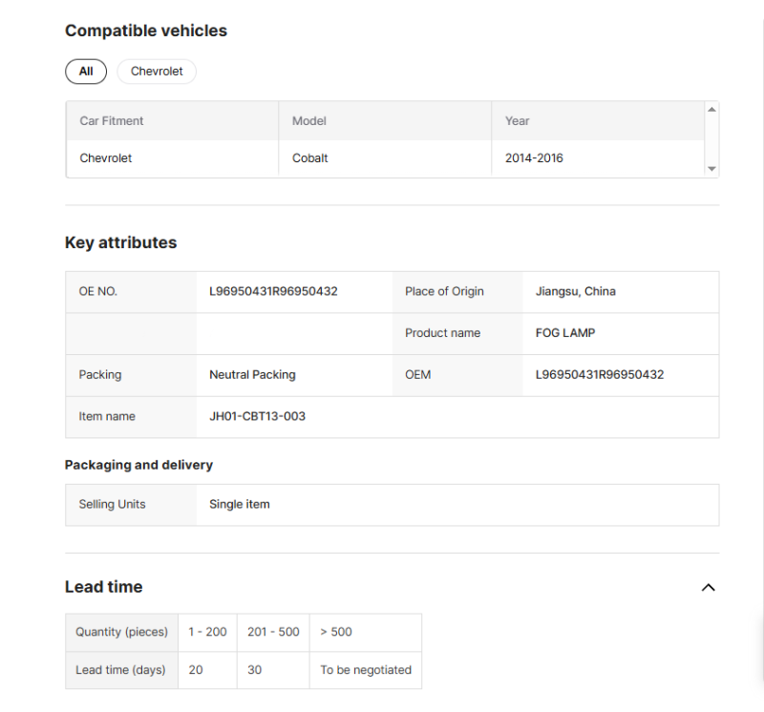Collapse the Lead time section chevron
This screenshot has height=712, width=764.
pos(708,587)
